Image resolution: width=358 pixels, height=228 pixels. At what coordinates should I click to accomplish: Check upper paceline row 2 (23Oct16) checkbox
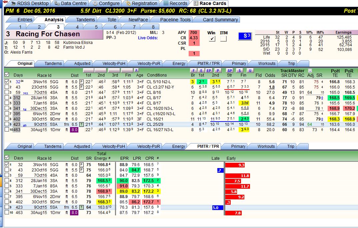coord(7,87)
